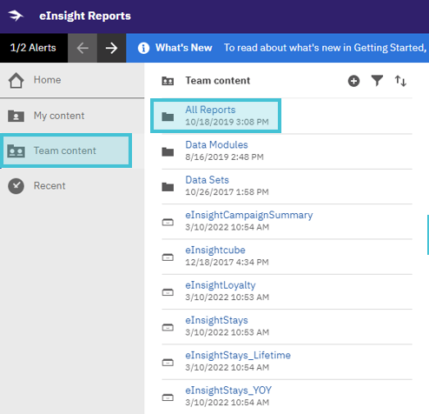Open the eInsightStays package link
This screenshot has height=414, width=429.
coord(216,320)
